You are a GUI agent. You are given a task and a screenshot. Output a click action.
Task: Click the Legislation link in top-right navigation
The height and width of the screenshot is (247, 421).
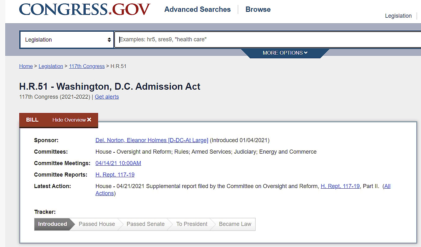398,16
